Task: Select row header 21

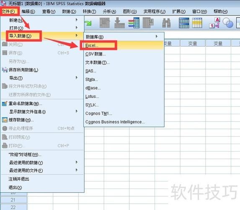Action: click(x=14, y=200)
